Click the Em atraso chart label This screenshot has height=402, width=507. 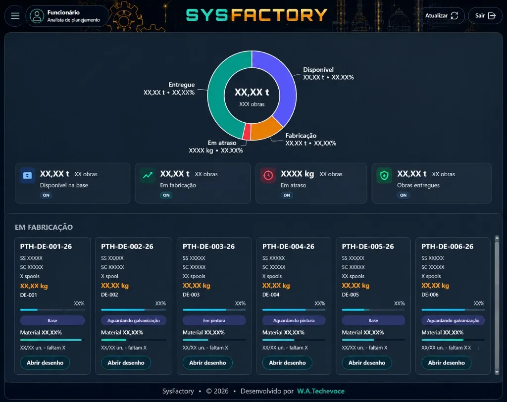click(x=222, y=143)
